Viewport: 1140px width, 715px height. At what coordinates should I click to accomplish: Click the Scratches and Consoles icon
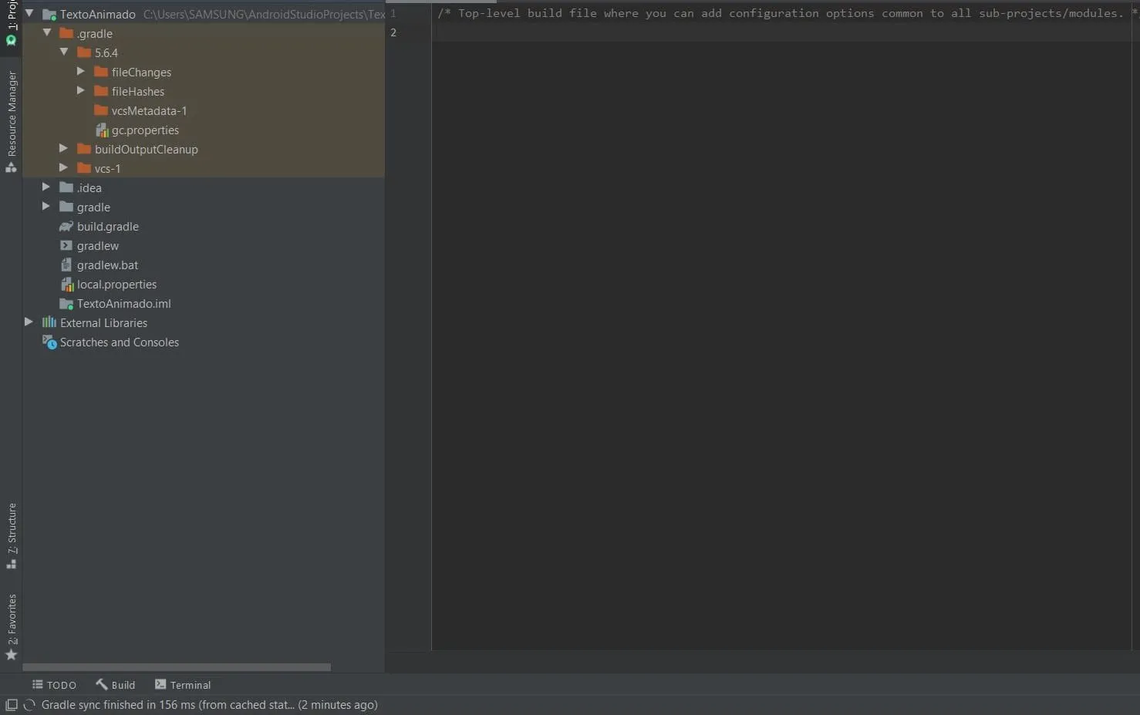click(49, 342)
